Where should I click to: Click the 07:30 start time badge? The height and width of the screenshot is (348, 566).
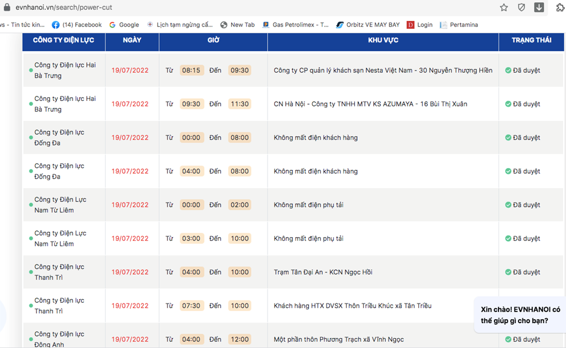(191, 306)
